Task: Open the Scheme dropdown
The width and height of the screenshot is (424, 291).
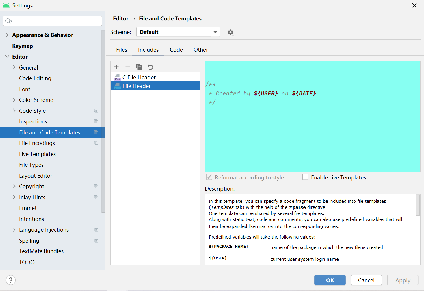Action: coord(178,32)
